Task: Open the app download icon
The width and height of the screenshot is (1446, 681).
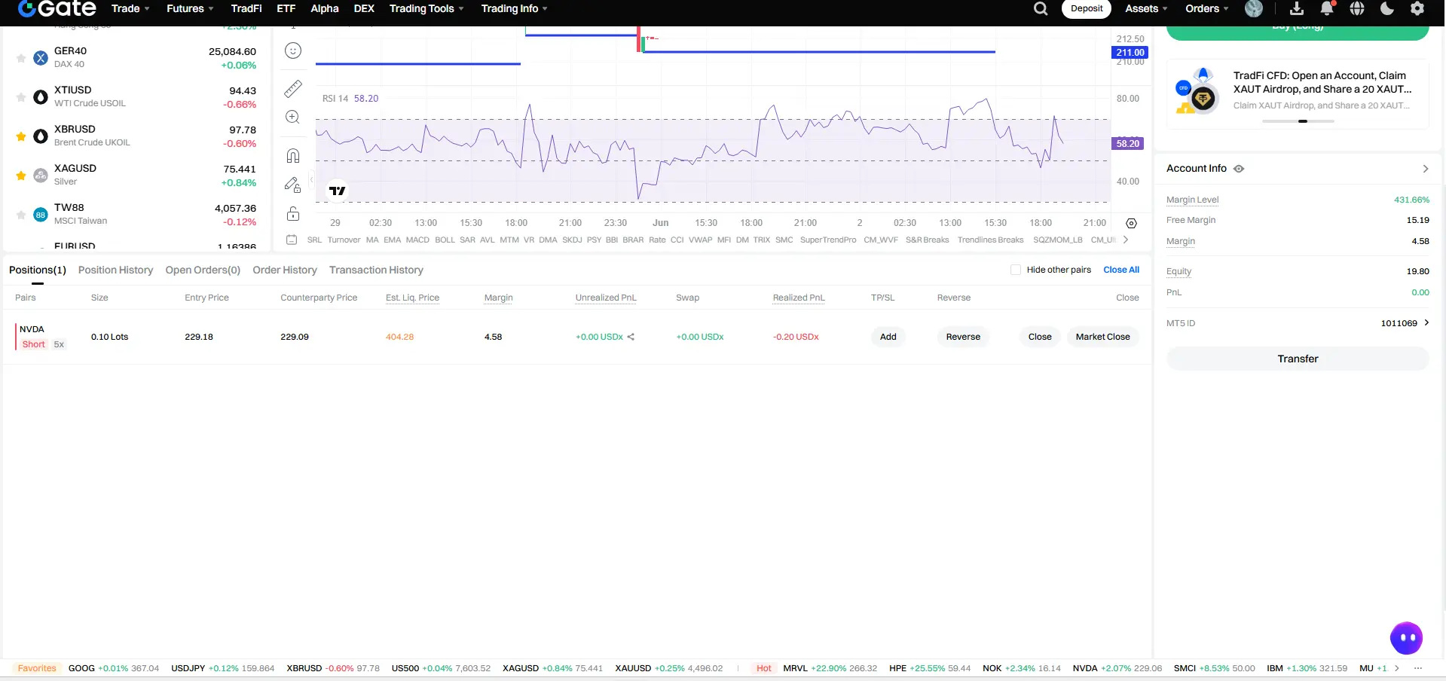Action: pyautogui.click(x=1297, y=8)
